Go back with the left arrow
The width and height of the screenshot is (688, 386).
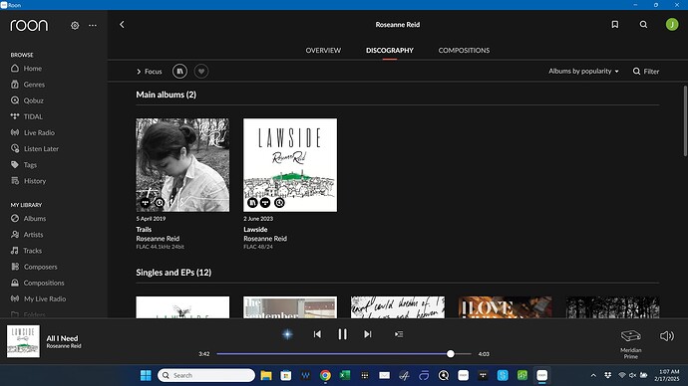click(x=122, y=25)
